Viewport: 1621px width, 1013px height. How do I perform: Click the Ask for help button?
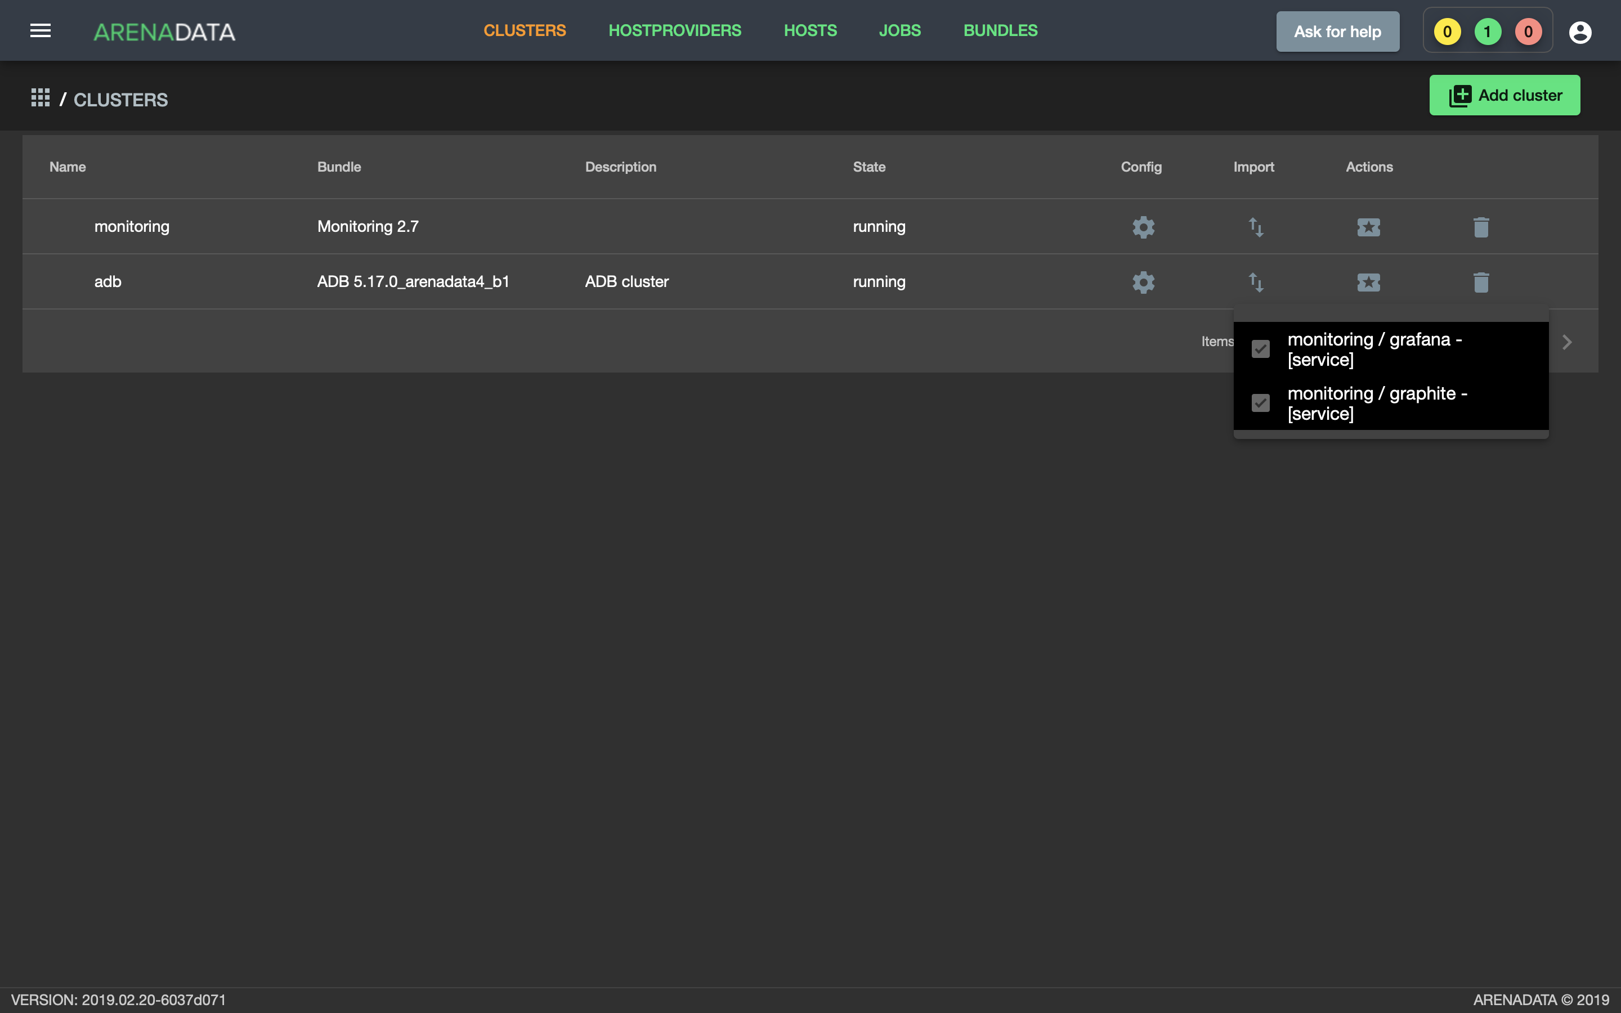[1337, 32]
